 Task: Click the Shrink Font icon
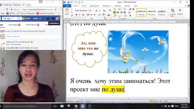pyautogui.click(x=100, y=11)
